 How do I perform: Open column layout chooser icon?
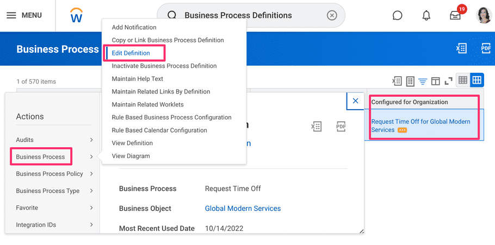pos(435,81)
